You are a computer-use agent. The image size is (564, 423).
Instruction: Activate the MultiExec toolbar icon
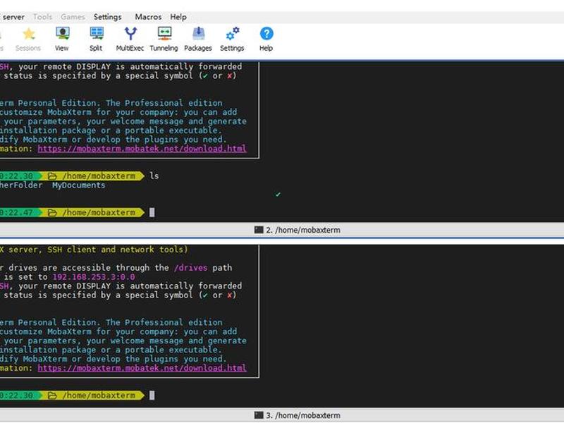[130, 33]
